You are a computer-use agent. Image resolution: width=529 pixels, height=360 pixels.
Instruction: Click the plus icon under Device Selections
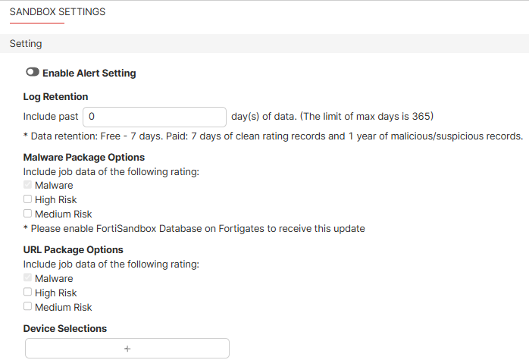(127, 349)
